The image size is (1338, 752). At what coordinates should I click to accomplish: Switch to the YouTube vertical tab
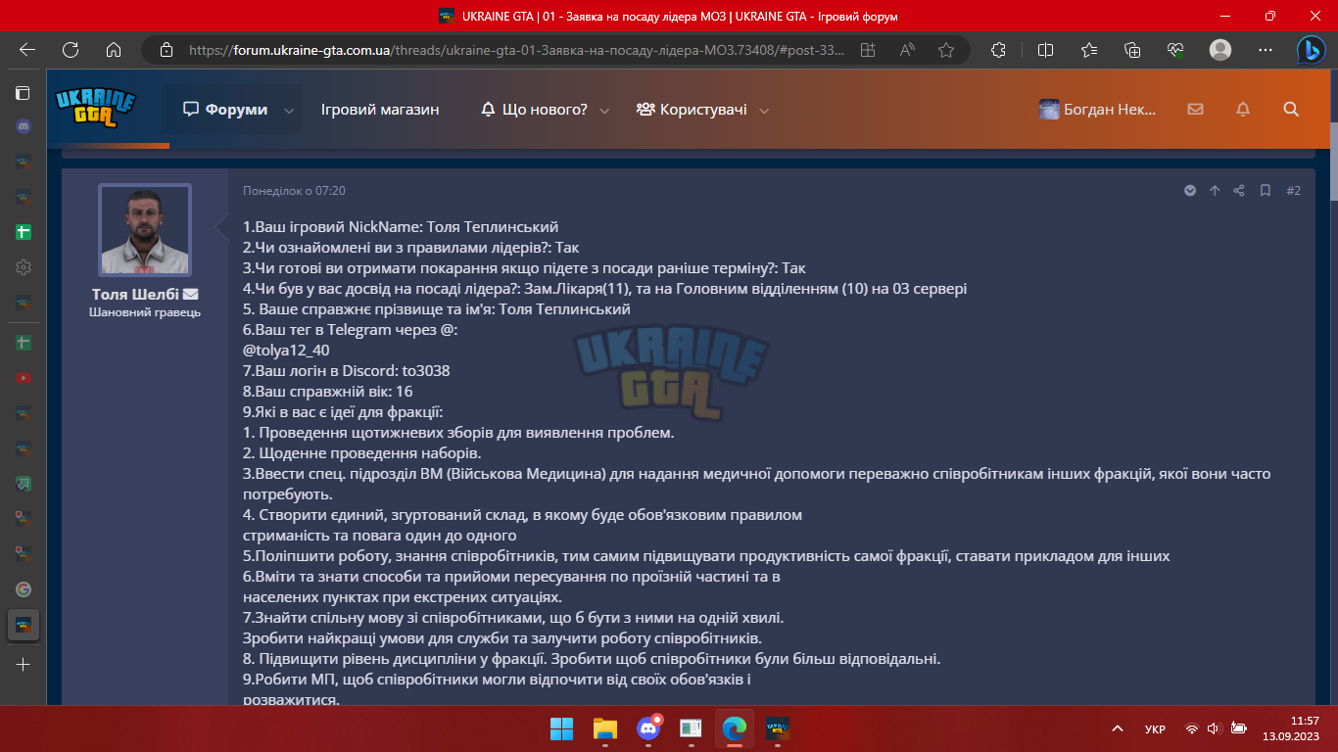click(x=24, y=378)
